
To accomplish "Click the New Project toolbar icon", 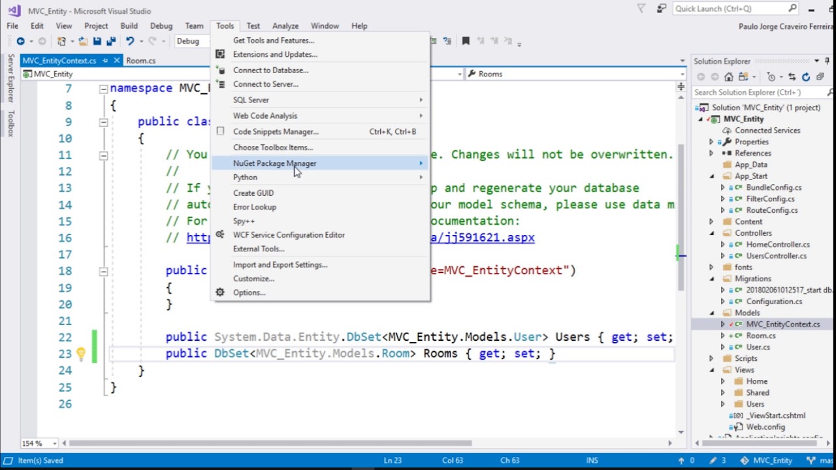I will pos(63,41).
